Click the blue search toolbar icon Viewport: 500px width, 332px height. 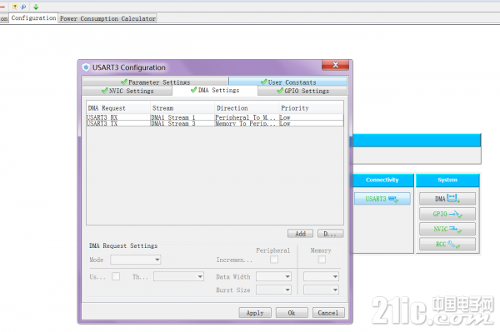tap(23, 7)
